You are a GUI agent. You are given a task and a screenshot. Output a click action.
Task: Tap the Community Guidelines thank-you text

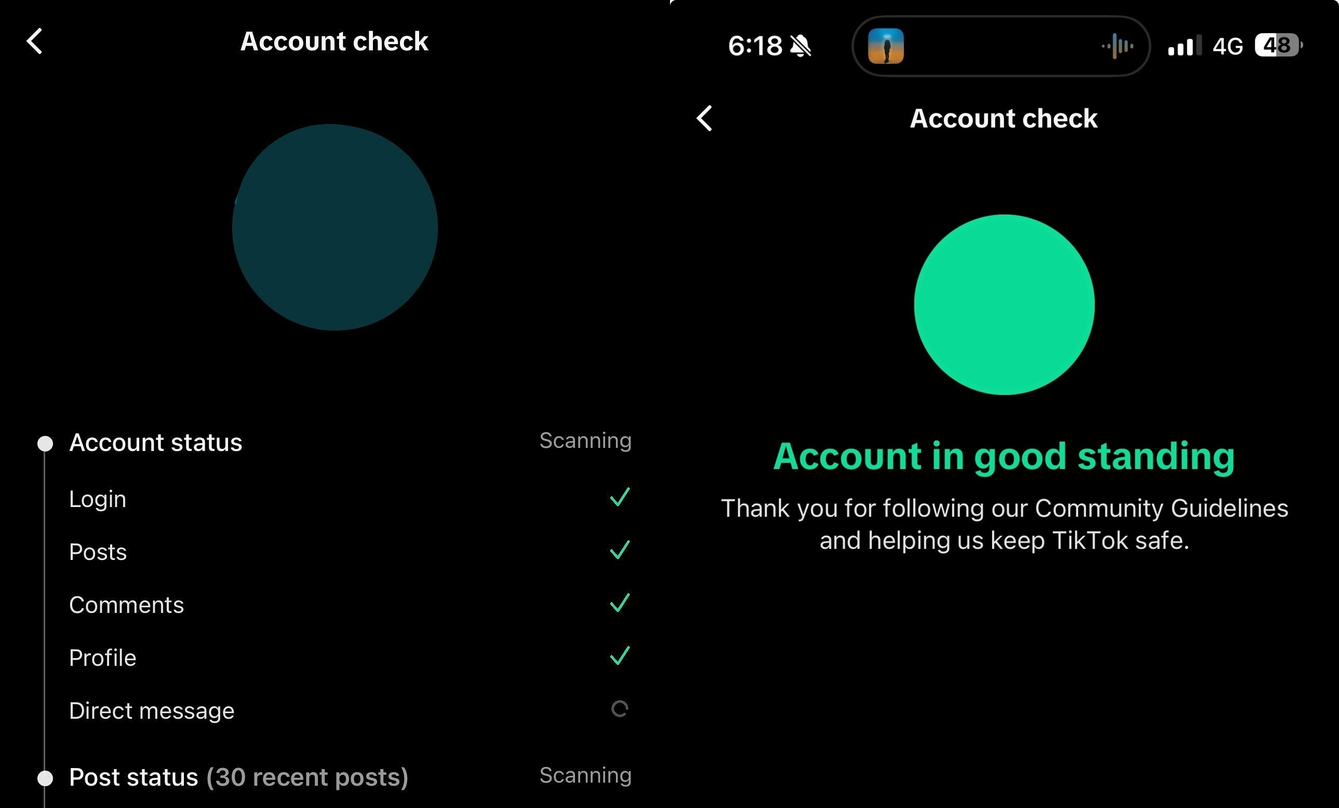tap(1005, 524)
